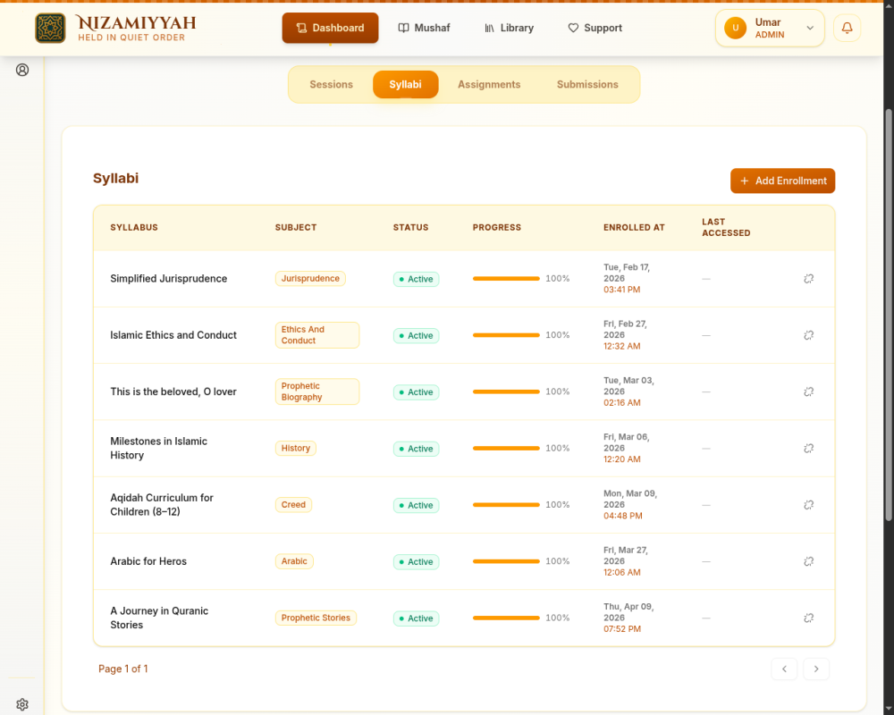
Task: Switch to the Sessions tab
Action: [332, 84]
